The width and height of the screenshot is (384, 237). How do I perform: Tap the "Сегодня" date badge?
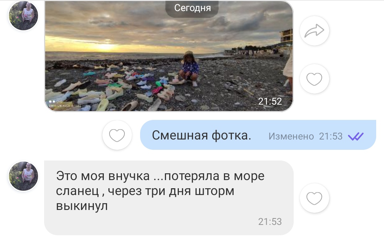[x=192, y=8]
